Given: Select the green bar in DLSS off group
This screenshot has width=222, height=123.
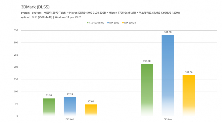Looking at the screenshot, I should coord(49,107).
